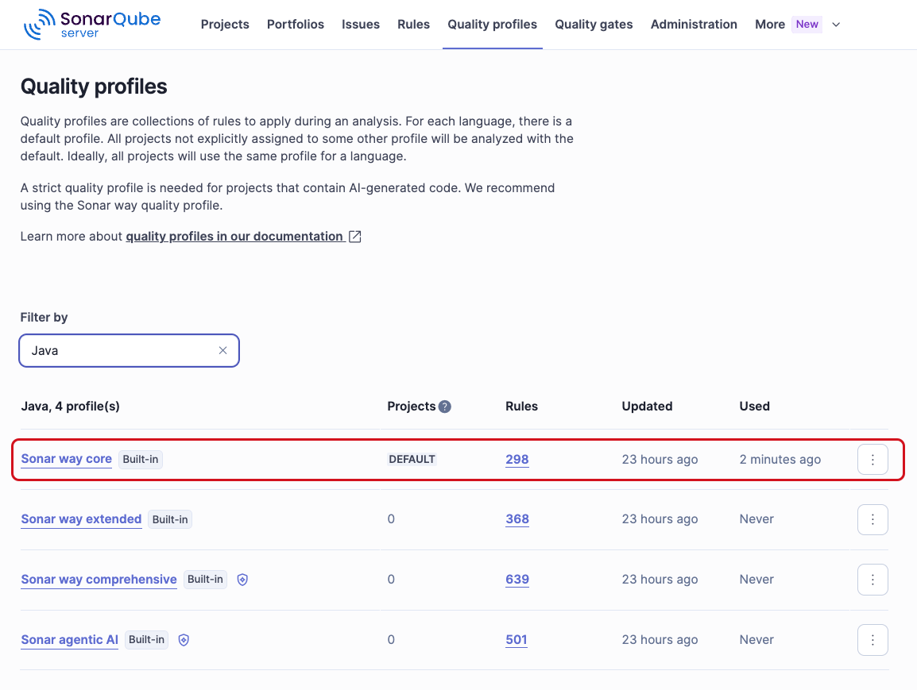
Task: Clear the Java filter with the X icon
Action: pyautogui.click(x=222, y=350)
